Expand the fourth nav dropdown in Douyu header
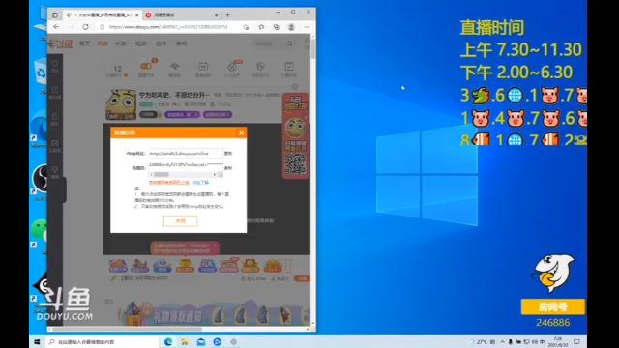Viewport: 619px width, 348px height. point(142,43)
